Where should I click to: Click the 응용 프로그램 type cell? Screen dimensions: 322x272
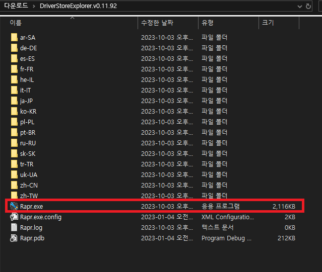[x=221, y=206]
